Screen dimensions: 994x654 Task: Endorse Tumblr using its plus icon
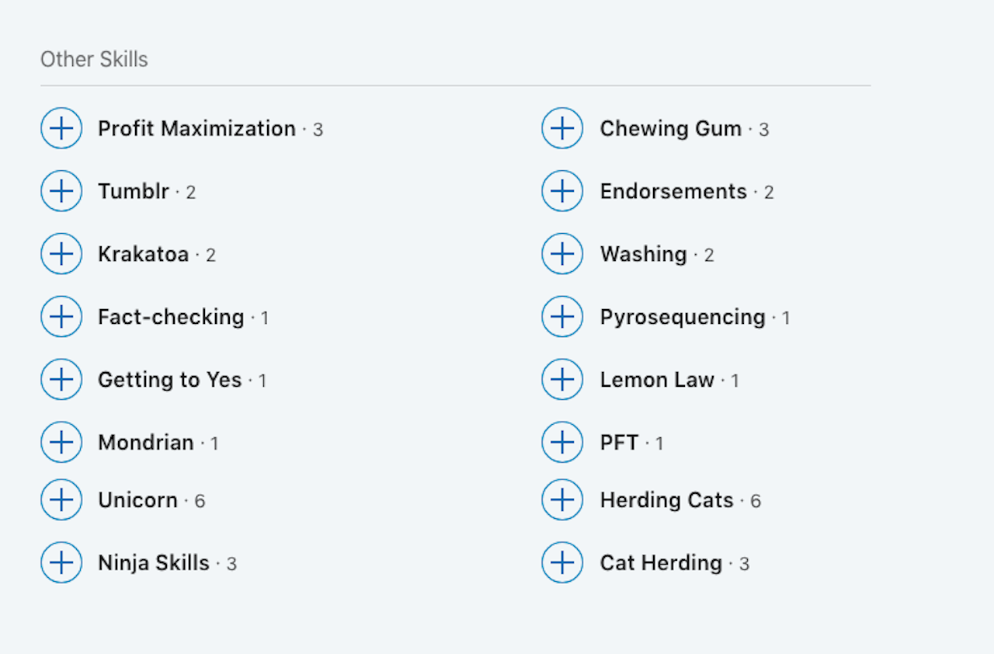pyautogui.click(x=61, y=191)
